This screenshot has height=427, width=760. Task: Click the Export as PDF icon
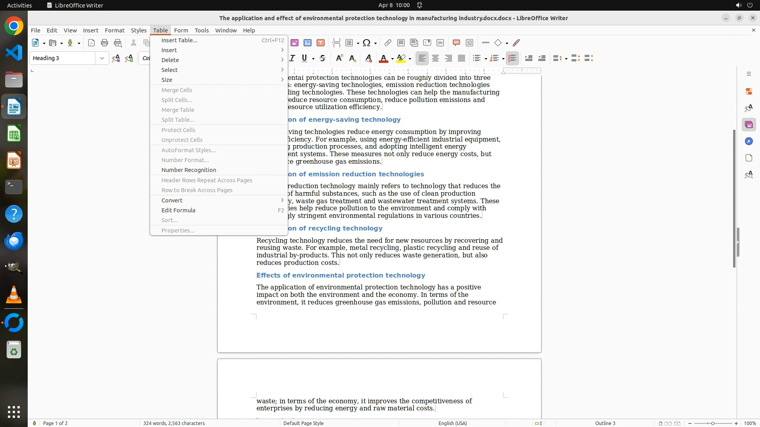[x=91, y=43]
